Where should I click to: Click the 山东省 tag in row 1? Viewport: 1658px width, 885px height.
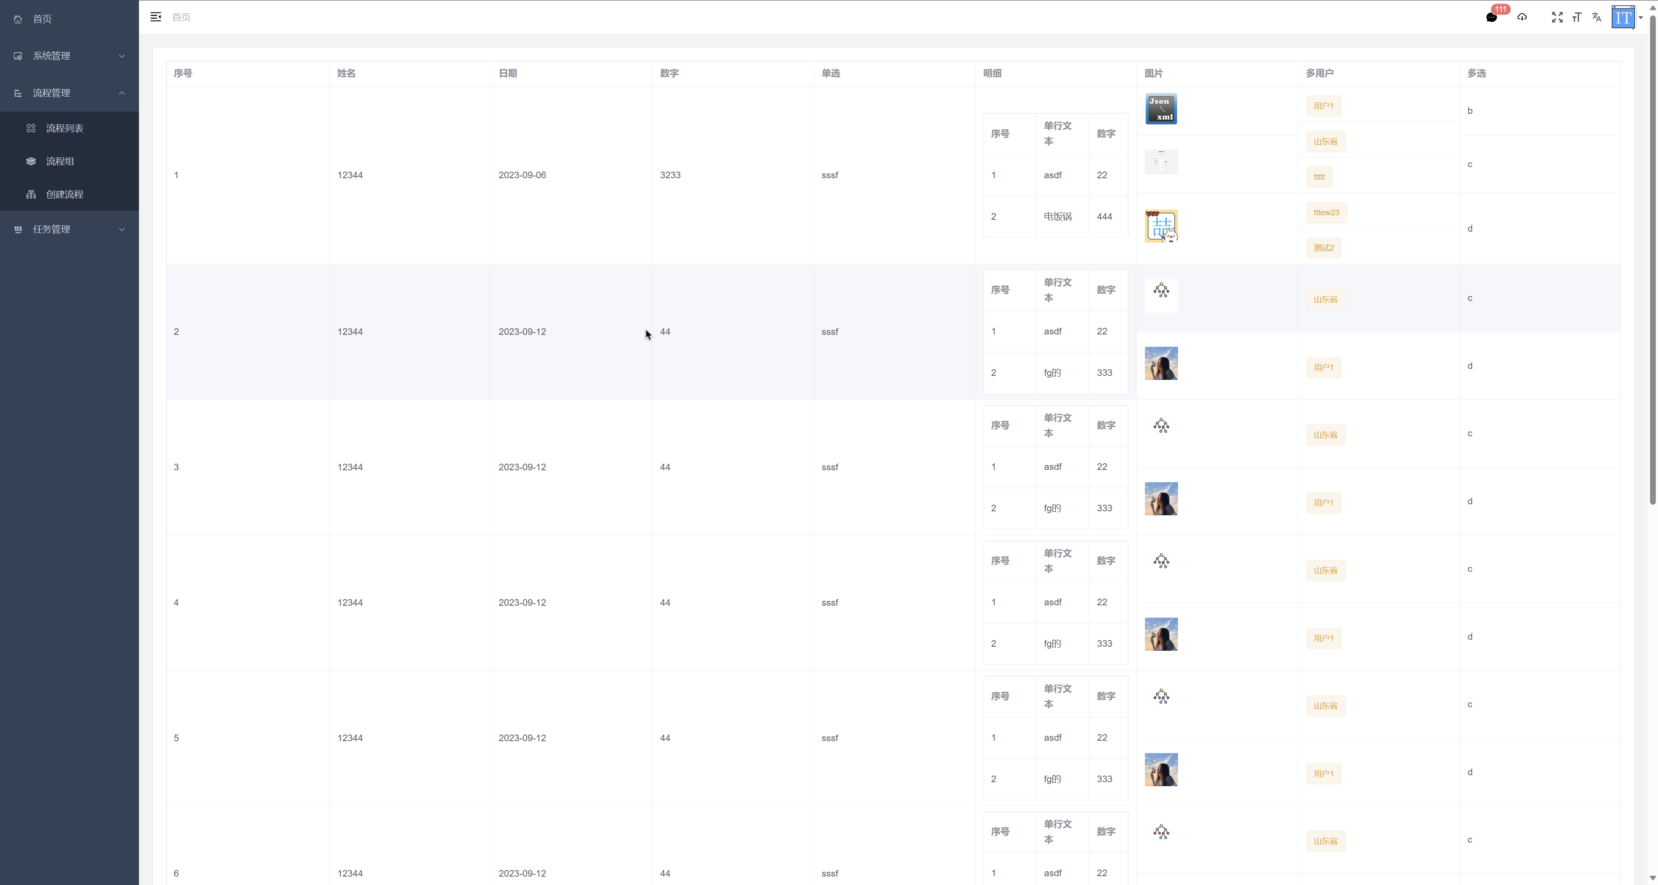click(x=1325, y=142)
